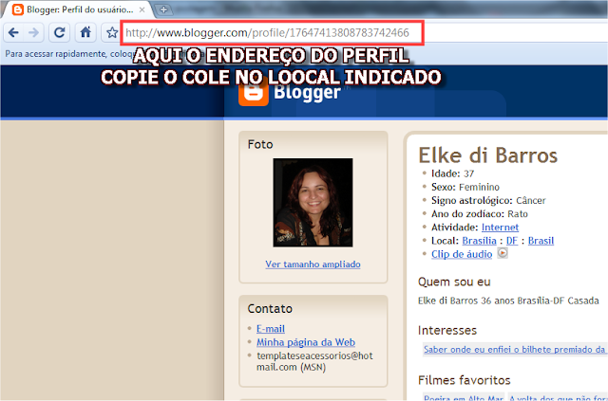Close the Blogger profile tab
This screenshot has width=608, height=401.
point(142,9)
